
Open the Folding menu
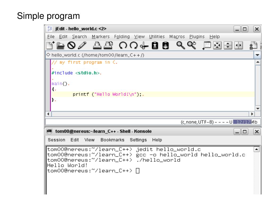pos(122,37)
